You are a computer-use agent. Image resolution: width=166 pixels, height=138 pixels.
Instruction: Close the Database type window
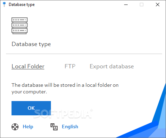click(x=158, y=5)
